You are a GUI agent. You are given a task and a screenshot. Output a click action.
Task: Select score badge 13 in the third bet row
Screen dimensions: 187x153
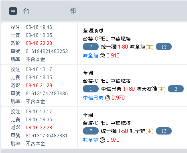pos(164,131)
